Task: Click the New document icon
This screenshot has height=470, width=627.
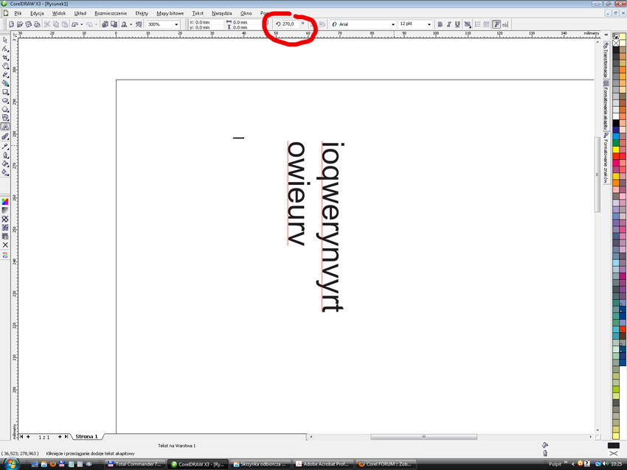Action: point(11,24)
